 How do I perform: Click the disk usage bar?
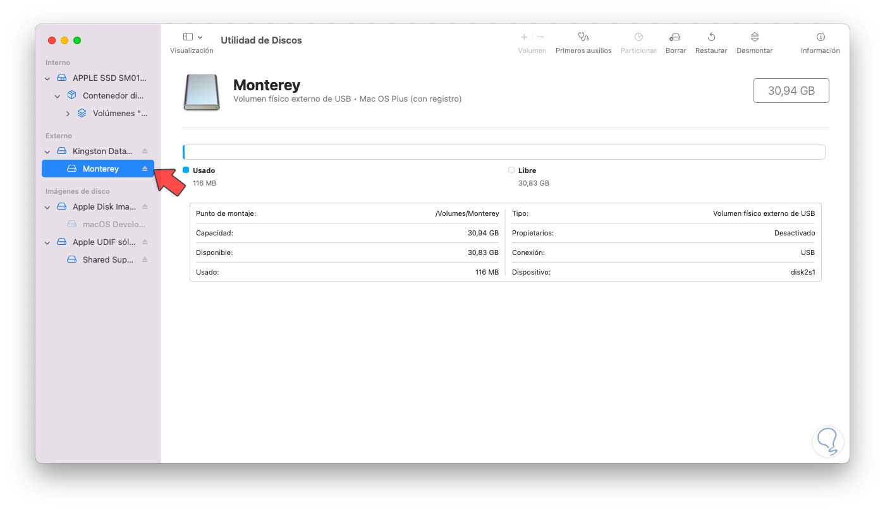pyautogui.click(x=504, y=152)
